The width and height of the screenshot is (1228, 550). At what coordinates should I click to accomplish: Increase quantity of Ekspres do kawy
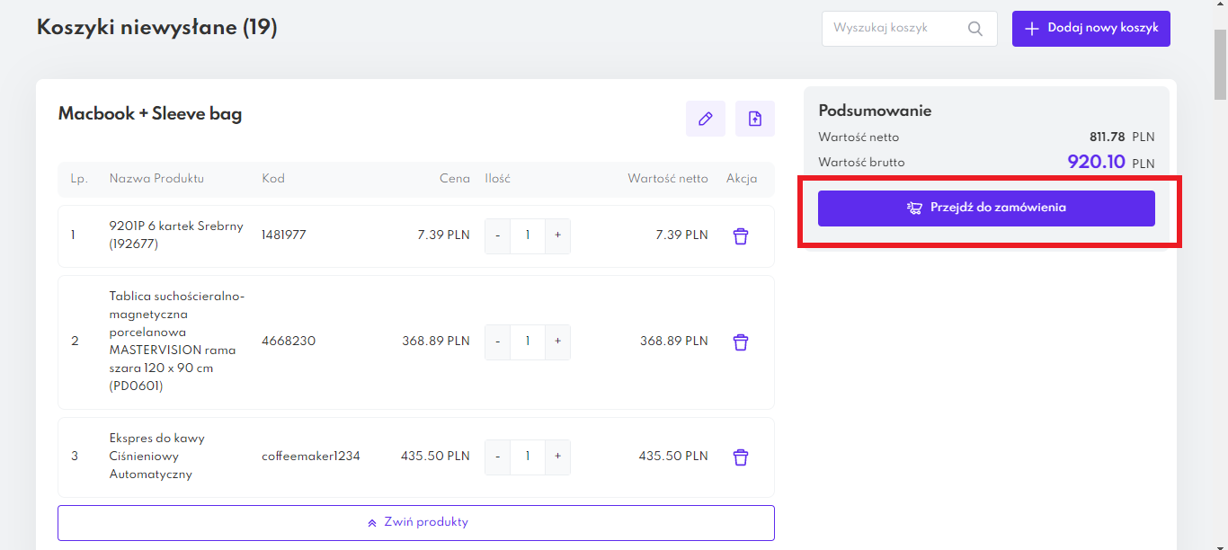[x=557, y=457]
